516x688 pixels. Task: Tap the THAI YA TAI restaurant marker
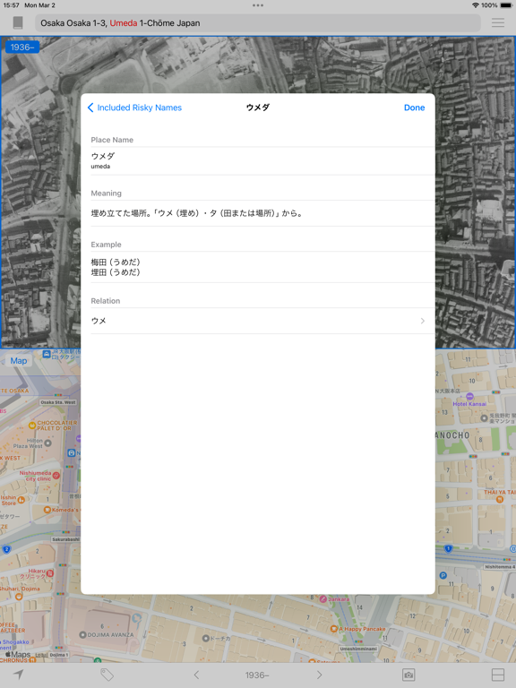[x=499, y=499]
